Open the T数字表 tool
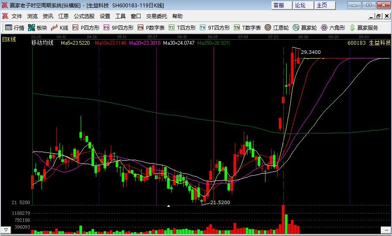Screen dimensions: 392x236 pyautogui.click(x=247, y=28)
